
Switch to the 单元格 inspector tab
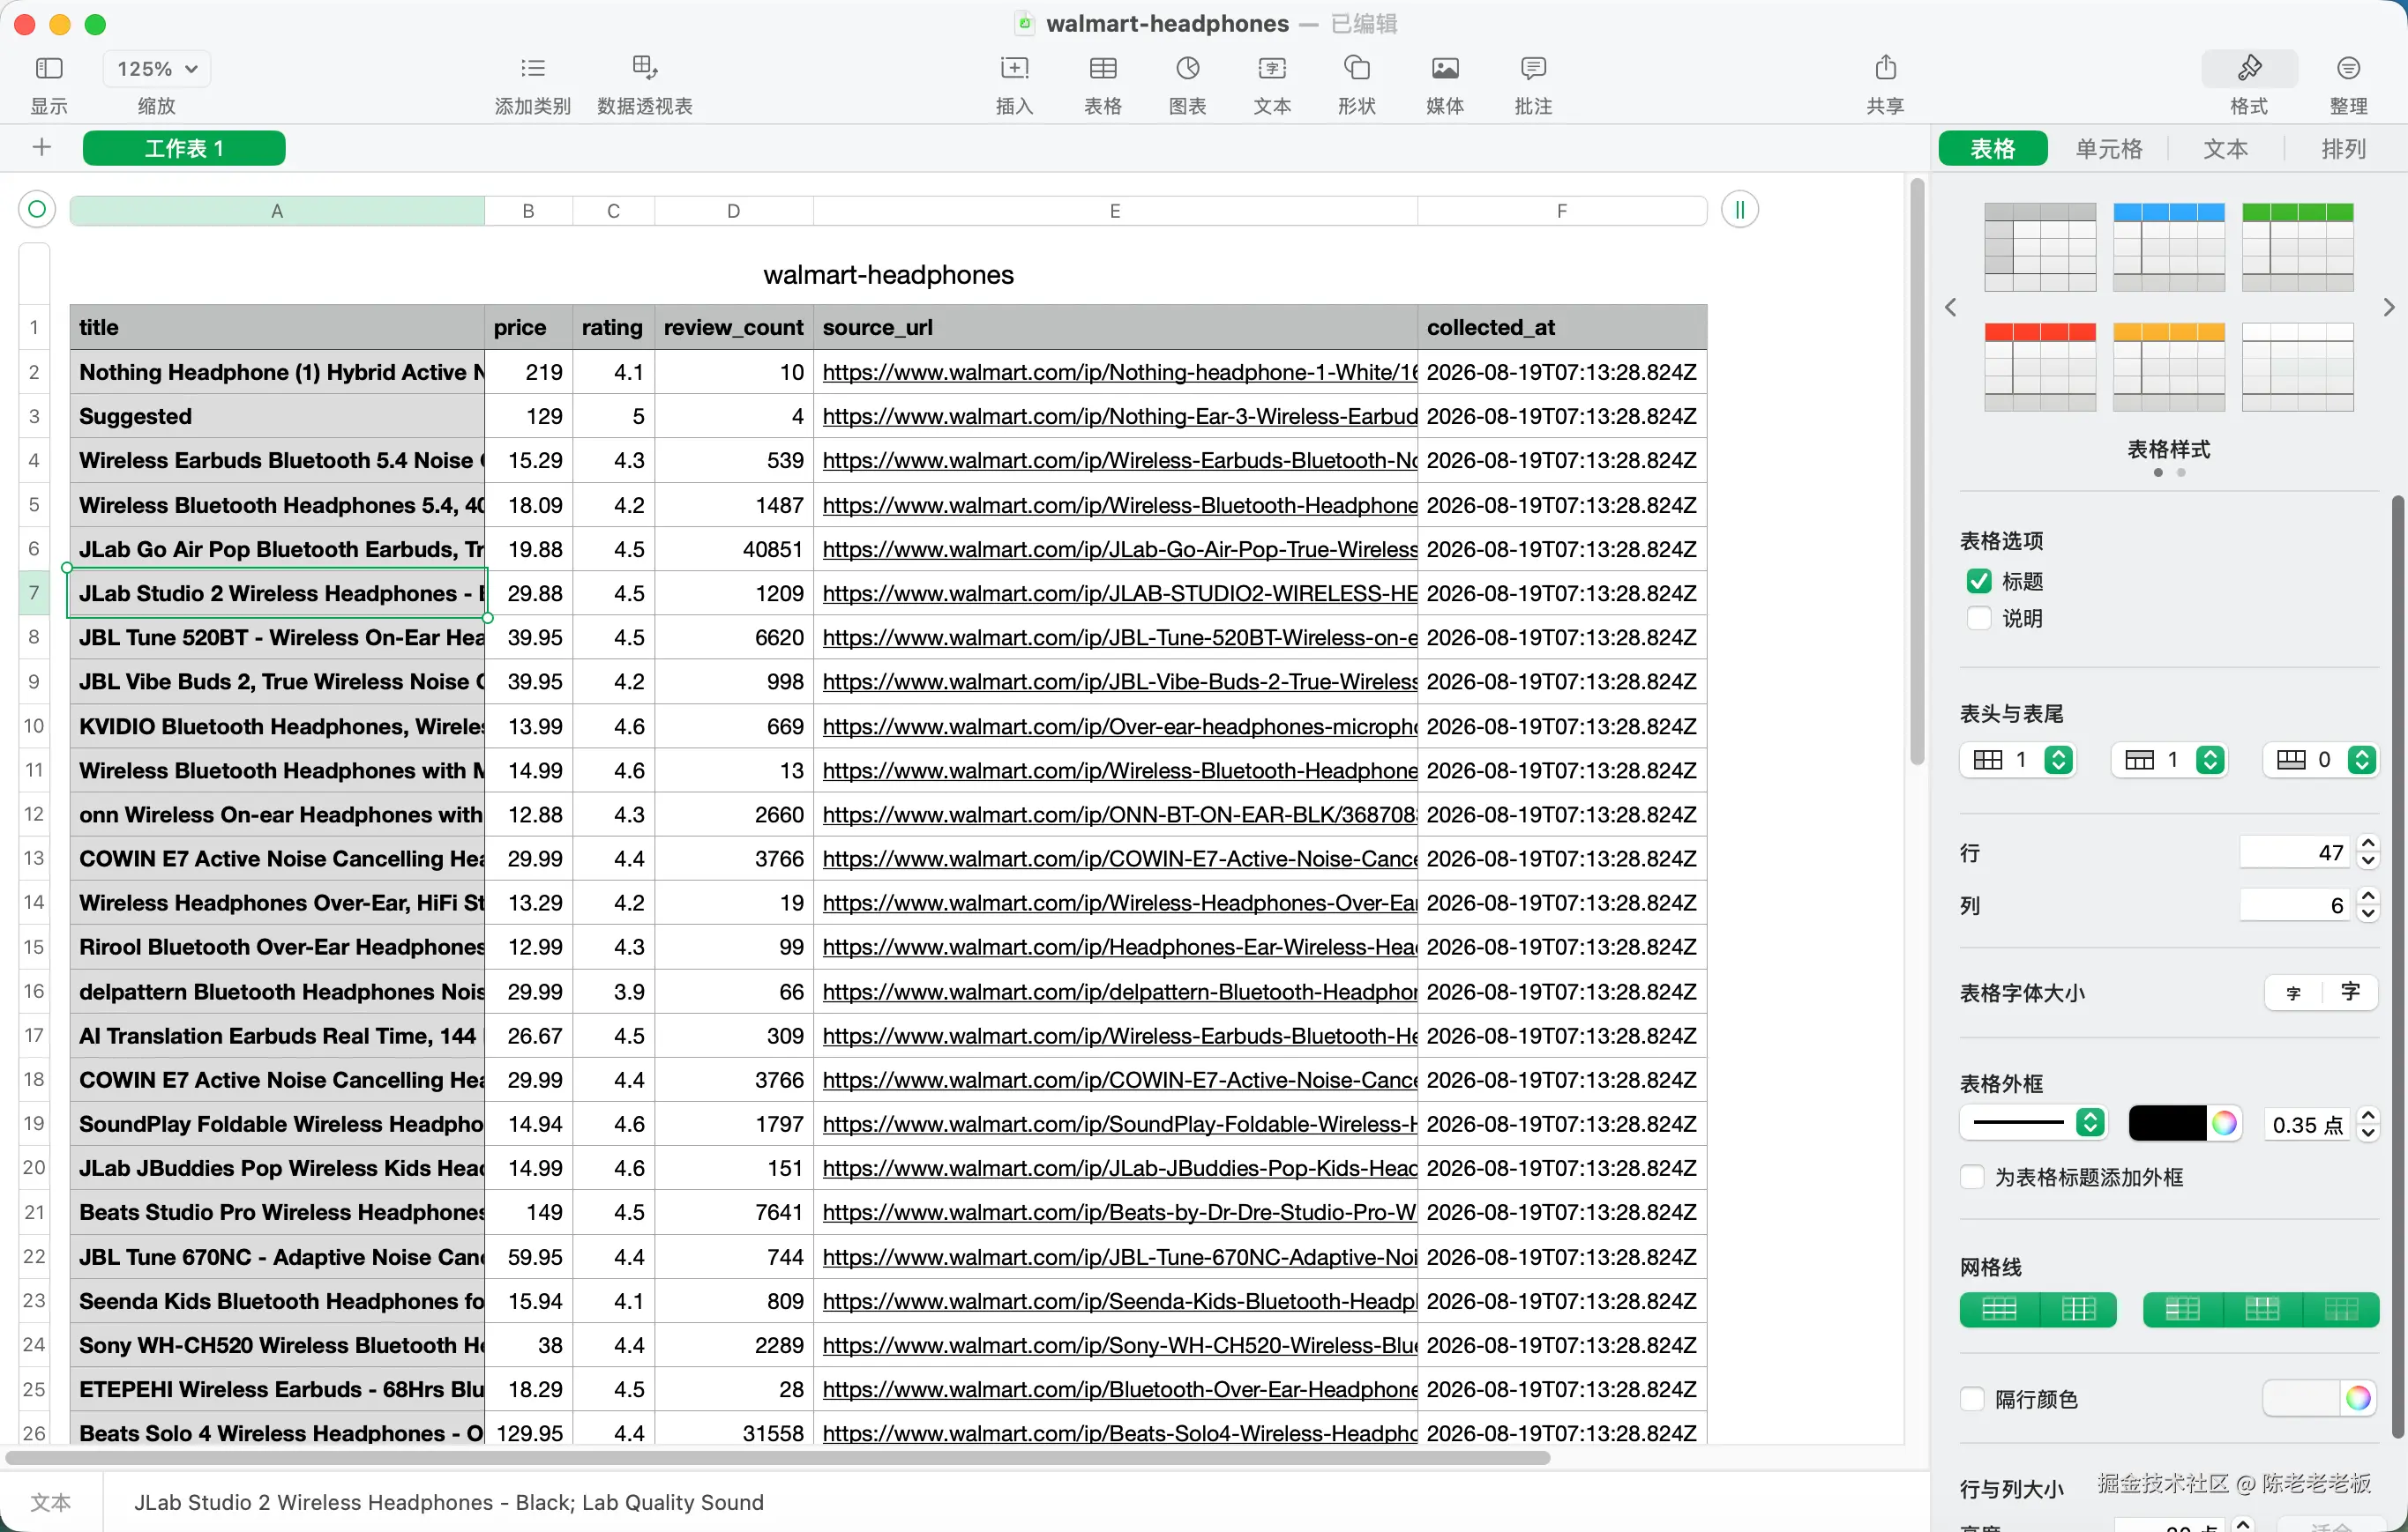coord(2108,149)
